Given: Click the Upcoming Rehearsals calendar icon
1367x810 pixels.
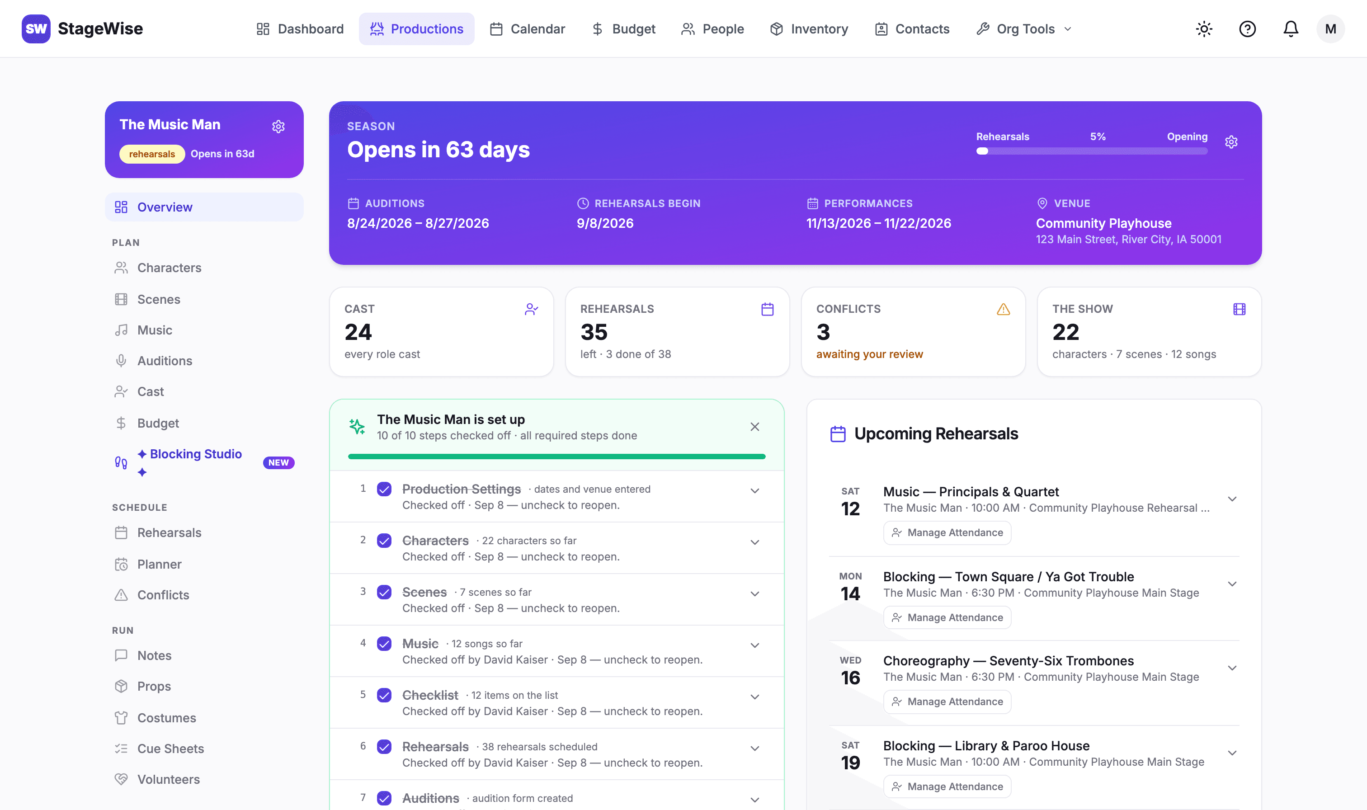Looking at the screenshot, I should pos(838,434).
